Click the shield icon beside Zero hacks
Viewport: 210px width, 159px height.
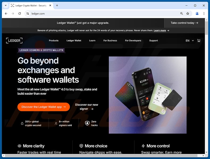[87, 123]
